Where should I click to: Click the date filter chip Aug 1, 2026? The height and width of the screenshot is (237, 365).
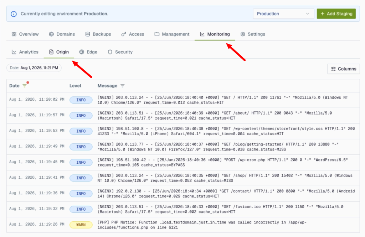point(34,68)
